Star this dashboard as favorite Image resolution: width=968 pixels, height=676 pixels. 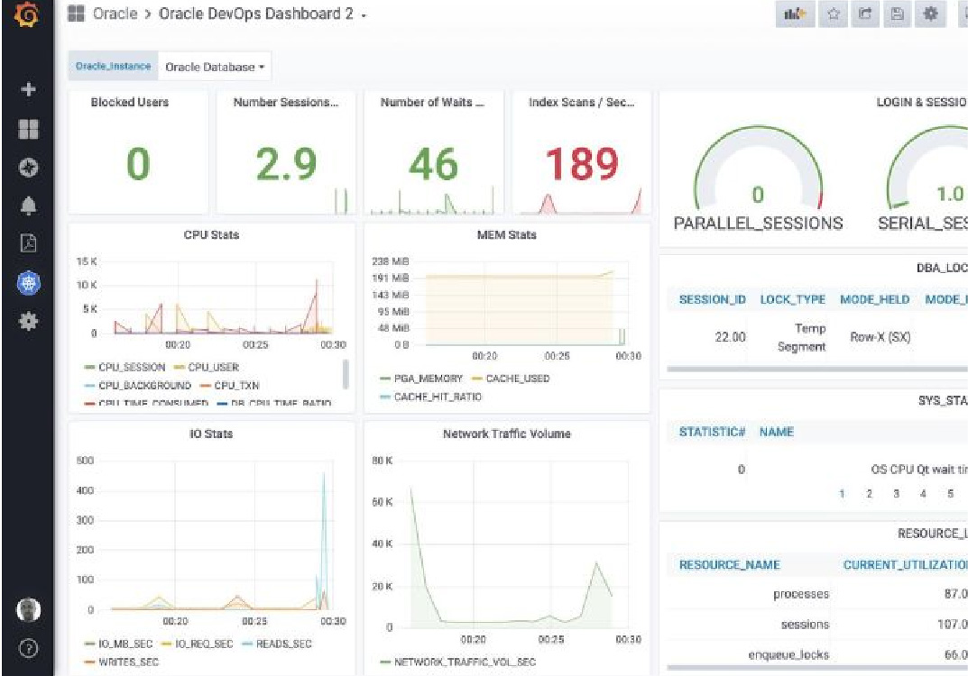coord(834,14)
